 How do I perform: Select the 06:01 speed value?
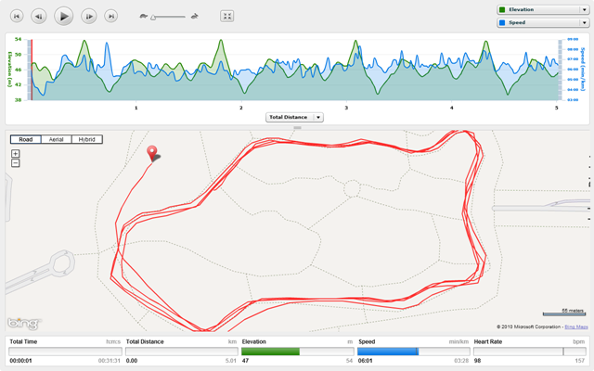tap(365, 361)
